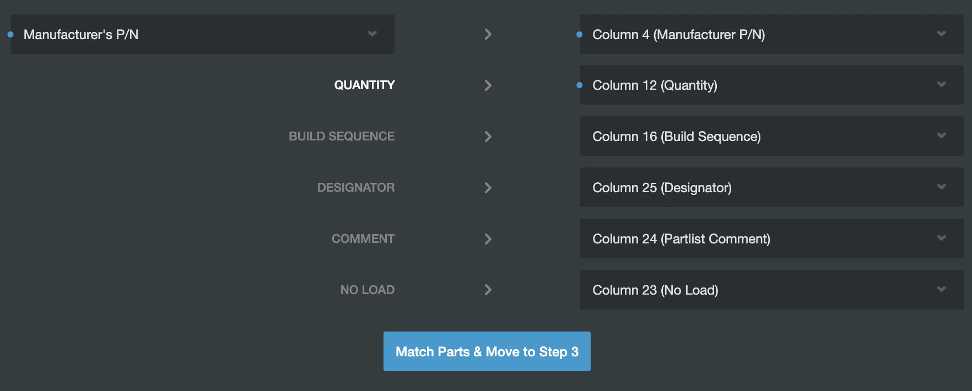Open the Column 24 (Partlist Comment) dropdown
The image size is (972, 391).
[771, 239]
